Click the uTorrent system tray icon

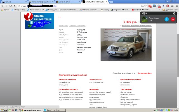click(x=164, y=110)
